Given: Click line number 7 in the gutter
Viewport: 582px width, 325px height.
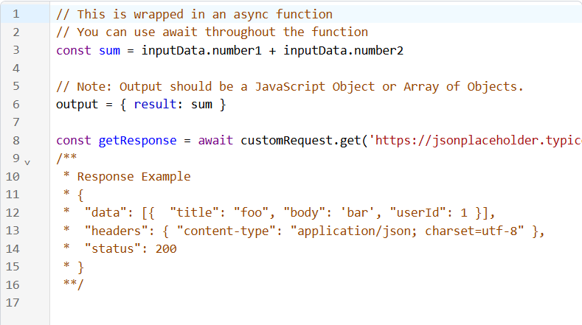Looking at the screenshot, I should pyautogui.click(x=16, y=122).
